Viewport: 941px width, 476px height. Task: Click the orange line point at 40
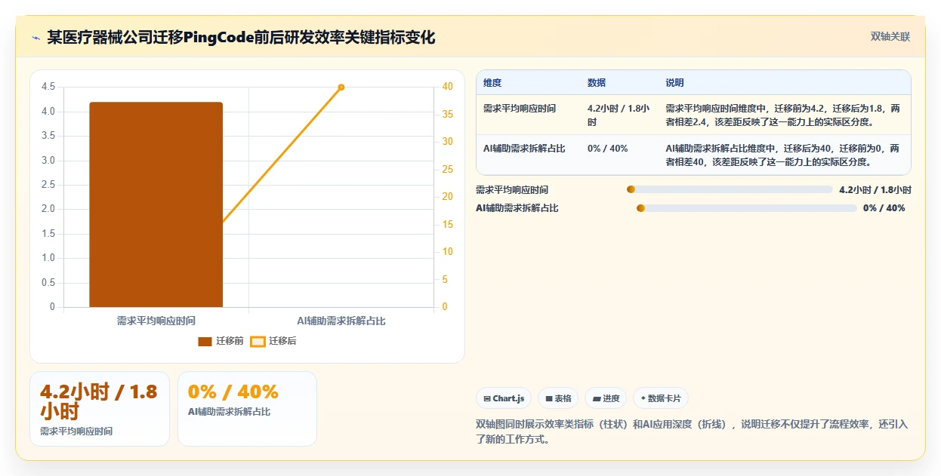tap(341, 87)
